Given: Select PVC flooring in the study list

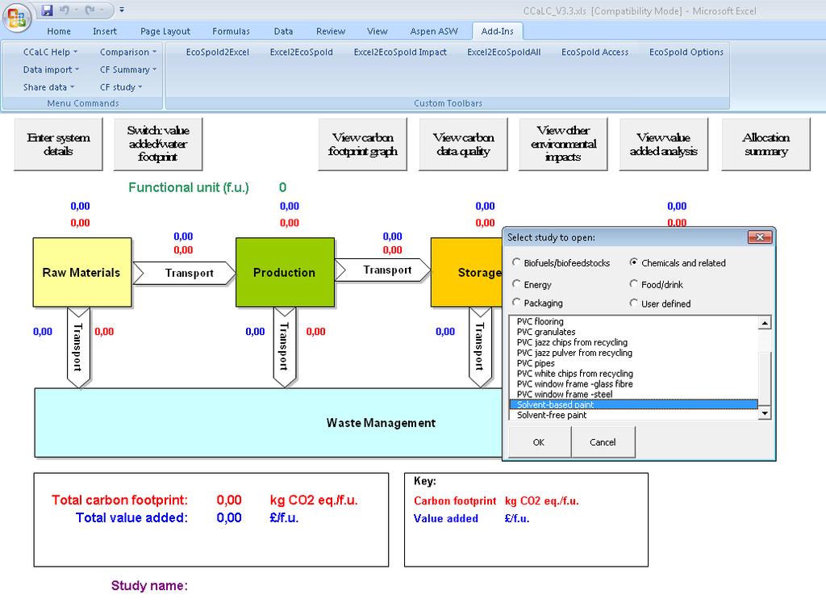Looking at the screenshot, I should [x=634, y=321].
